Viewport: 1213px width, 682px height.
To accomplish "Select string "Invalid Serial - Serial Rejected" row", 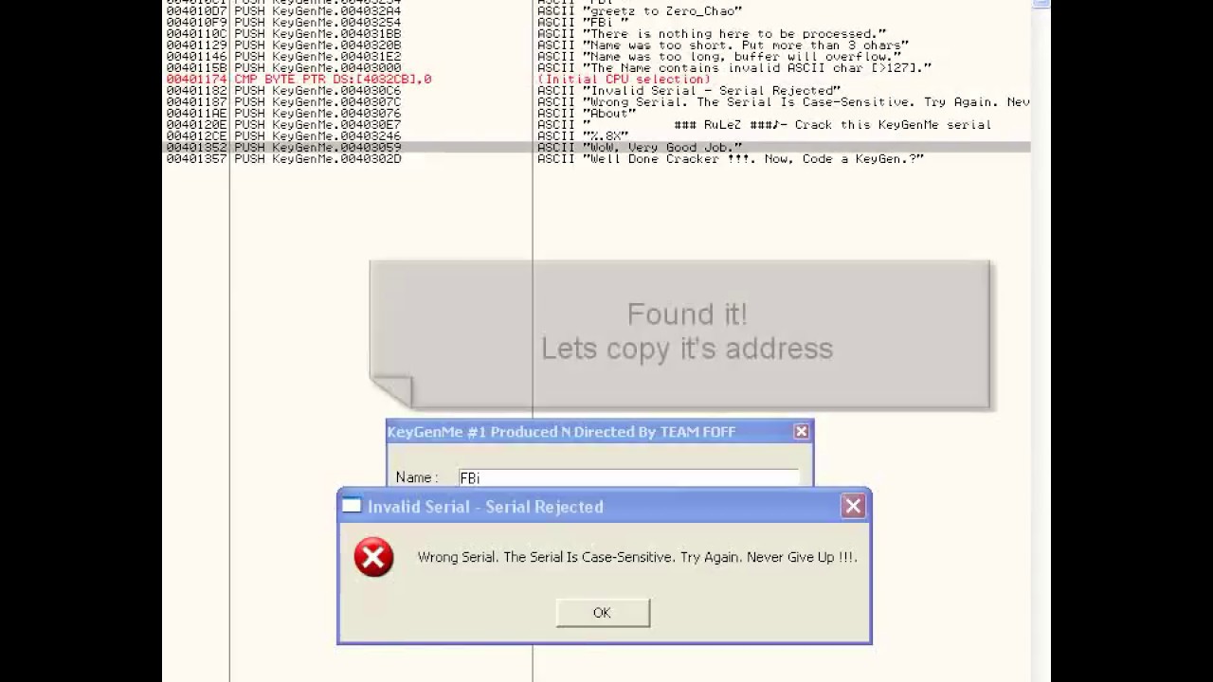I will click(x=689, y=91).
